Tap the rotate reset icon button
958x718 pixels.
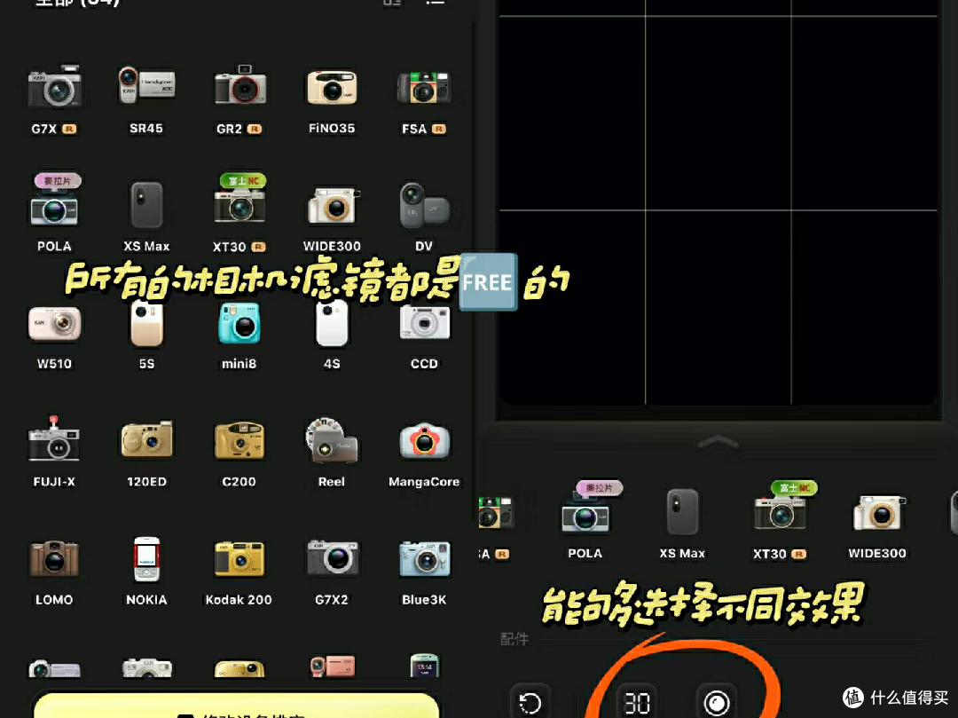530,703
